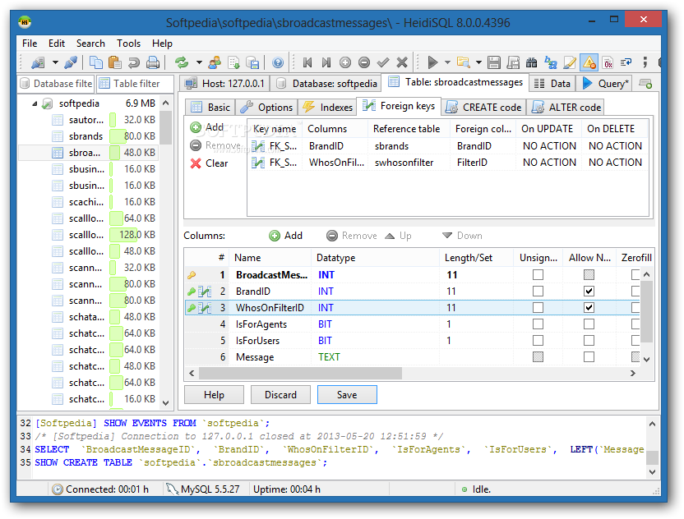Click the Table filter input field
Viewport: 684px width, 519px height.
136,84
